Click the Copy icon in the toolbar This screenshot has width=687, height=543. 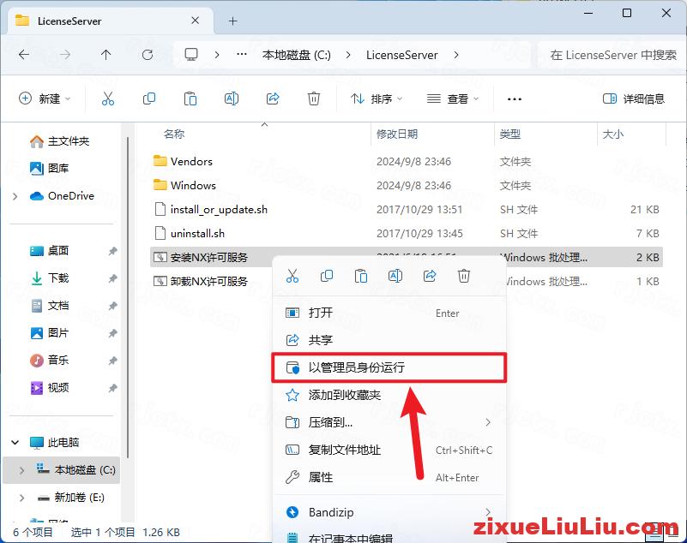point(149,98)
